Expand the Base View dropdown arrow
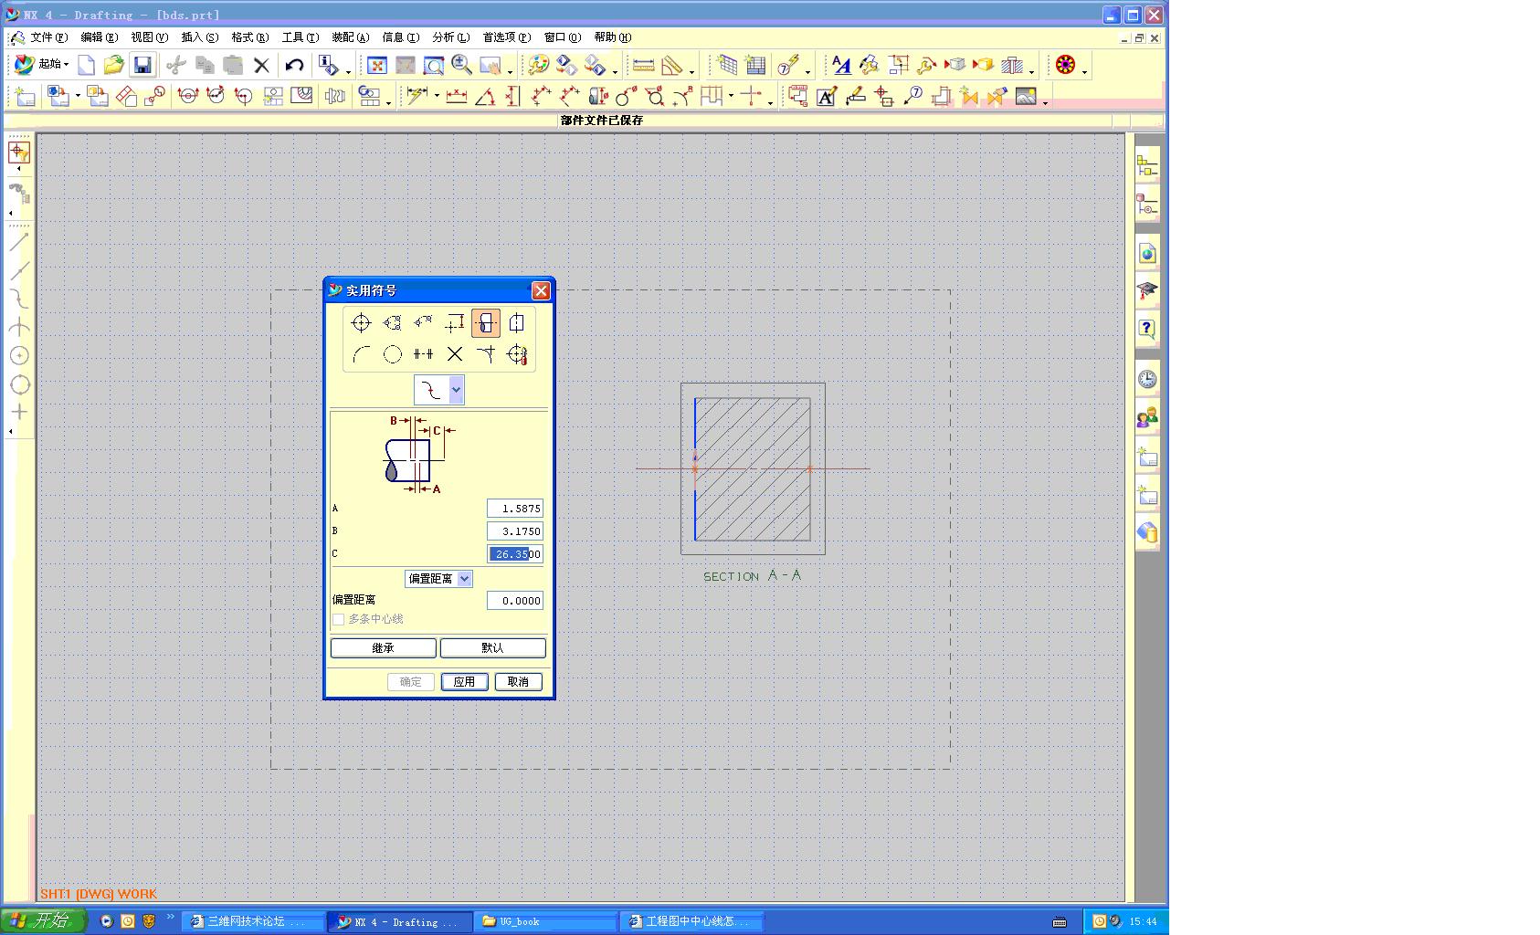This screenshot has height=935, width=1540. tap(78, 96)
